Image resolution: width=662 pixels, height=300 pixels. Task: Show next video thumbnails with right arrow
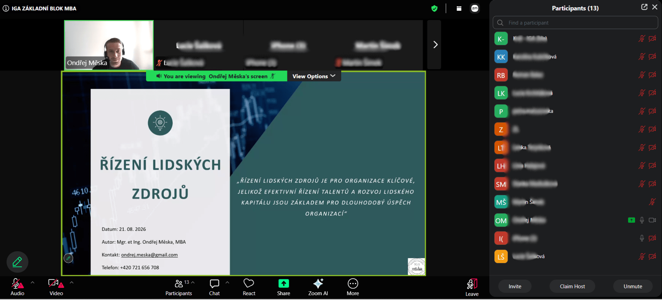(x=434, y=45)
